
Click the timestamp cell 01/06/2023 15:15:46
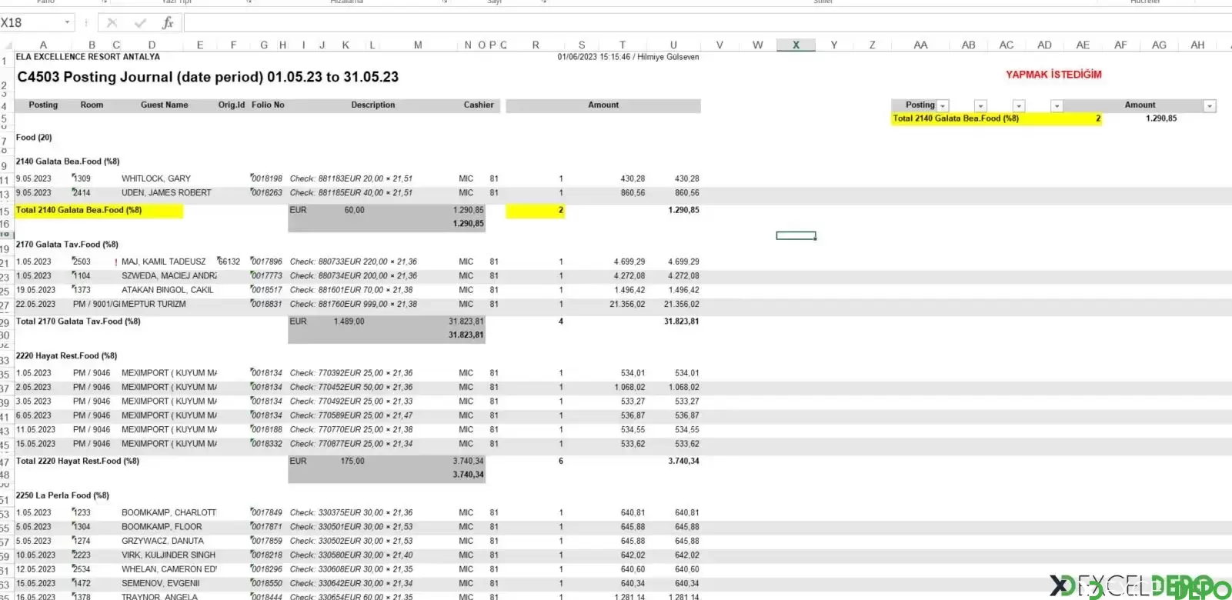(628, 57)
